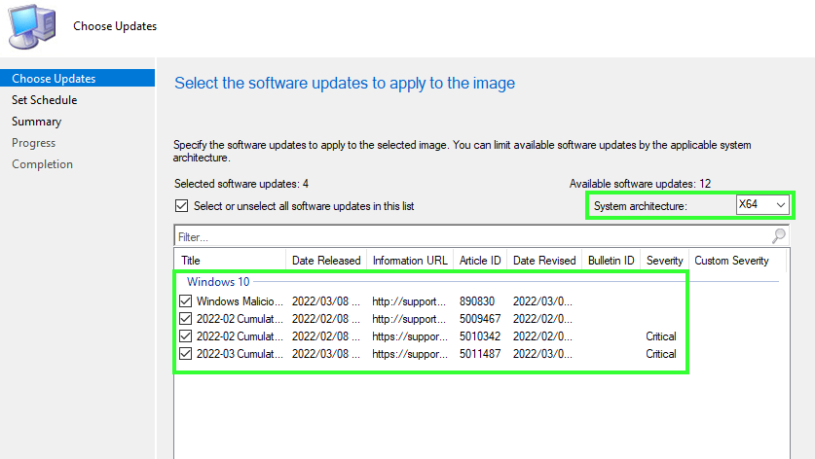Screen dimensions: 815x459
Task: Click into the Filter text field
Action: click(467, 236)
